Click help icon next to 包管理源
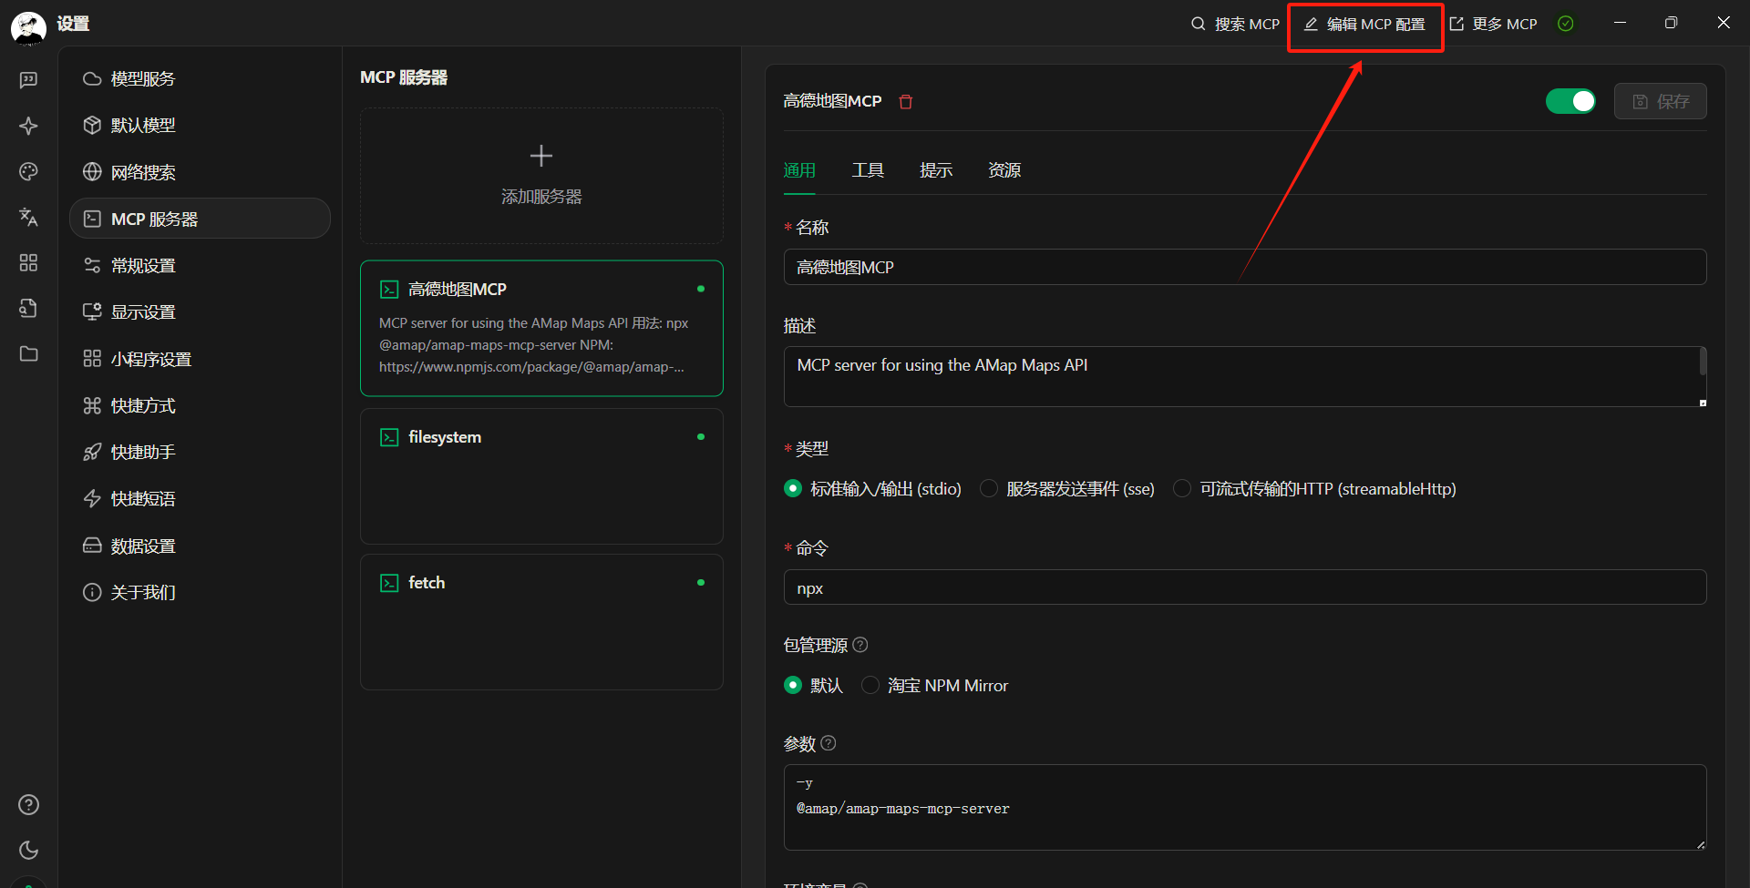Screen dimensions: 1750x888 (860, 645)
